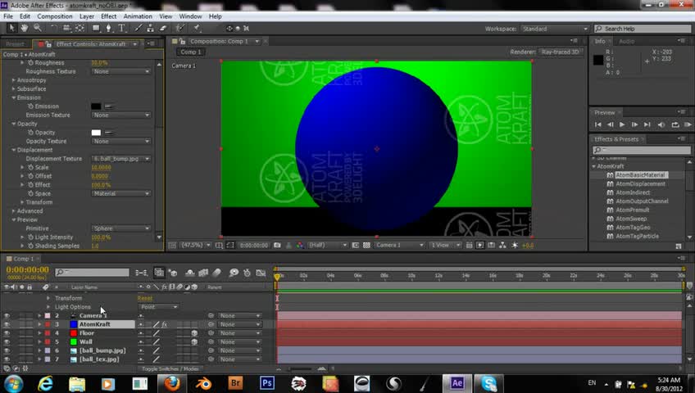This screenshot has height=393, width=695.
Task: Open Skype from taskbar
Action: click(x=488, y=383)
